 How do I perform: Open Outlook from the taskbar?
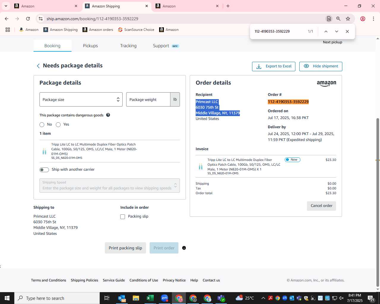pos(122,298)
